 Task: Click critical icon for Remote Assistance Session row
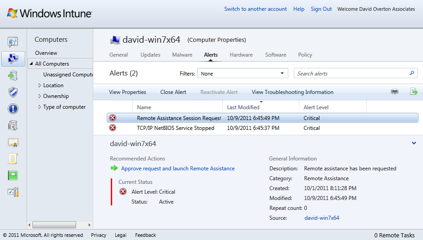pos(113,118)
